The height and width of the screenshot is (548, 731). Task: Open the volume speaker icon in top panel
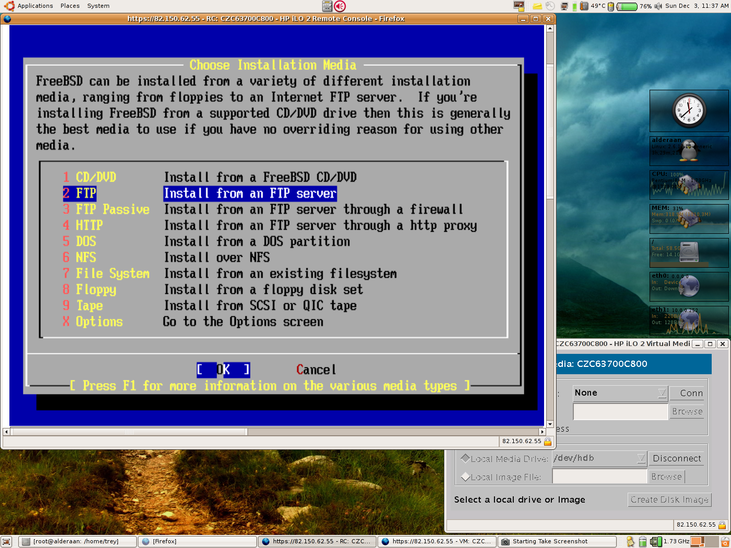tap(658, 6)
